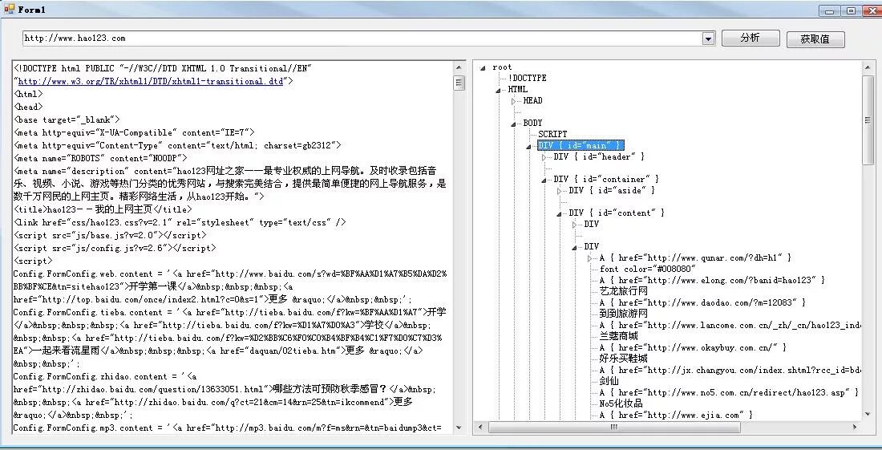The width and height of the screenshot is (882, 450).
Task: Select the no5.com.cn anchor node
Action: 729,392
